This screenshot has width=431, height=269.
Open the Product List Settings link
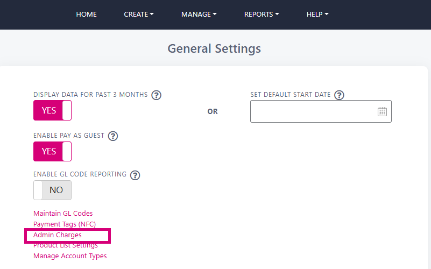pyautogui.click(x=66, y=245)
